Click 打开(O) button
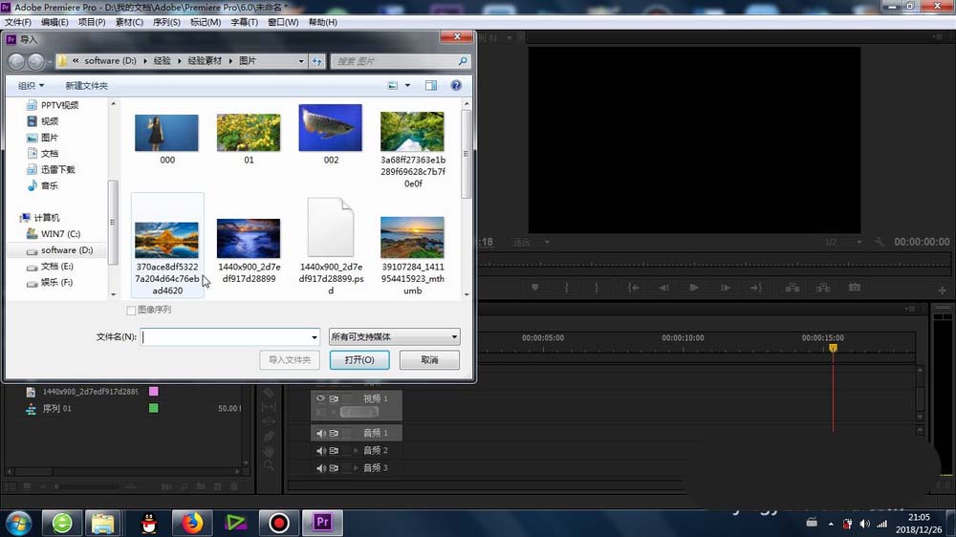Screen dimensions: 956x537 [x=359, y=359]
